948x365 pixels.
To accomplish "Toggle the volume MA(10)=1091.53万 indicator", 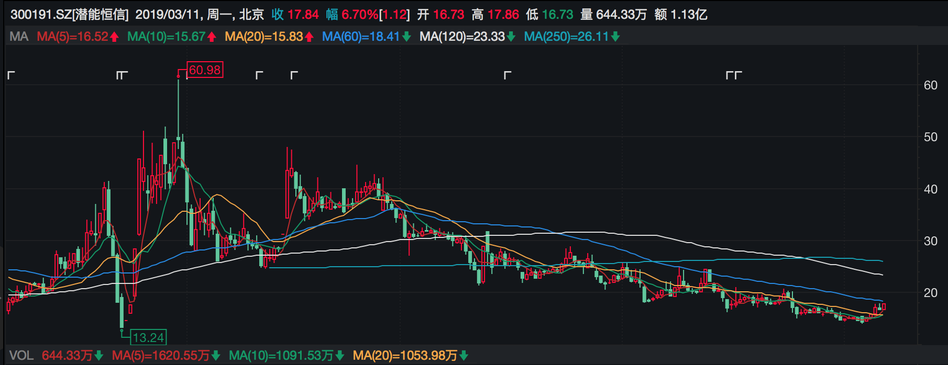I will pyautogui.click(x=281, y=356).
